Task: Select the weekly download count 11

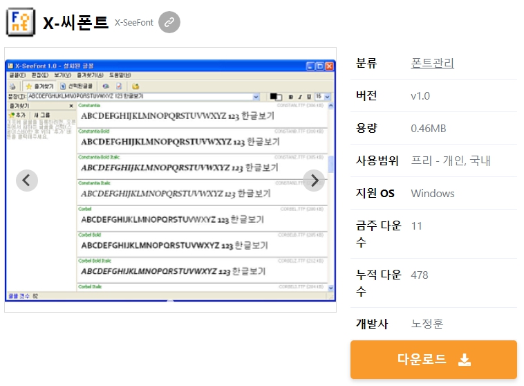Action: pyautogui.click(x=416, y=226)
